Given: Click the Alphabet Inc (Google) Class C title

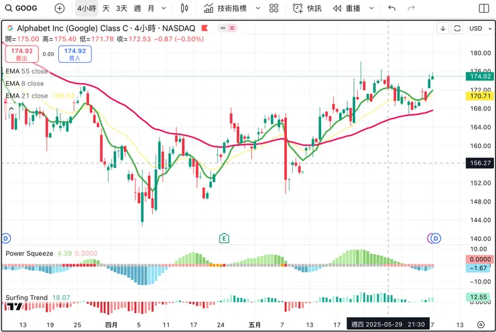Looking at the screenshot, I should pyautogui.click(x=72, y=28).
